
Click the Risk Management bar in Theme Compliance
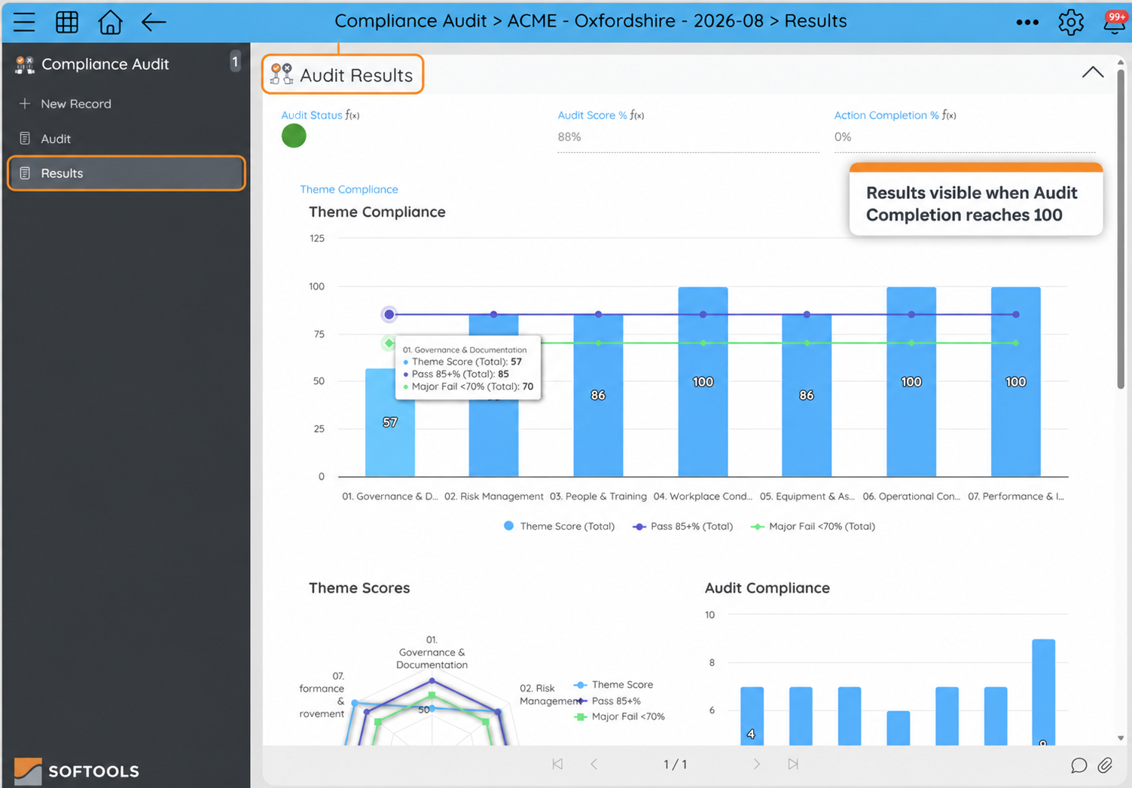(493, 437)
